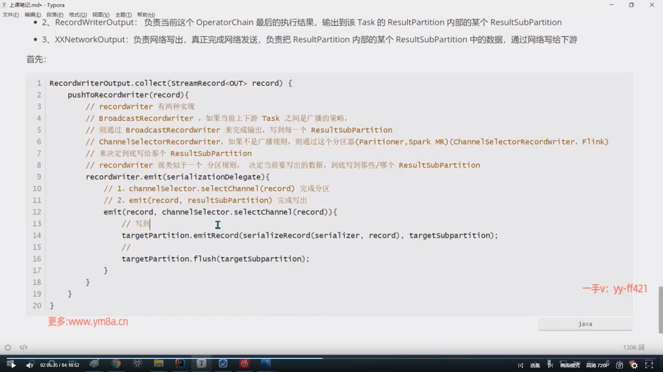Open the 画面模式 picture mode menu
Viewport: 663px width, 372px height.
coord(570,365)
